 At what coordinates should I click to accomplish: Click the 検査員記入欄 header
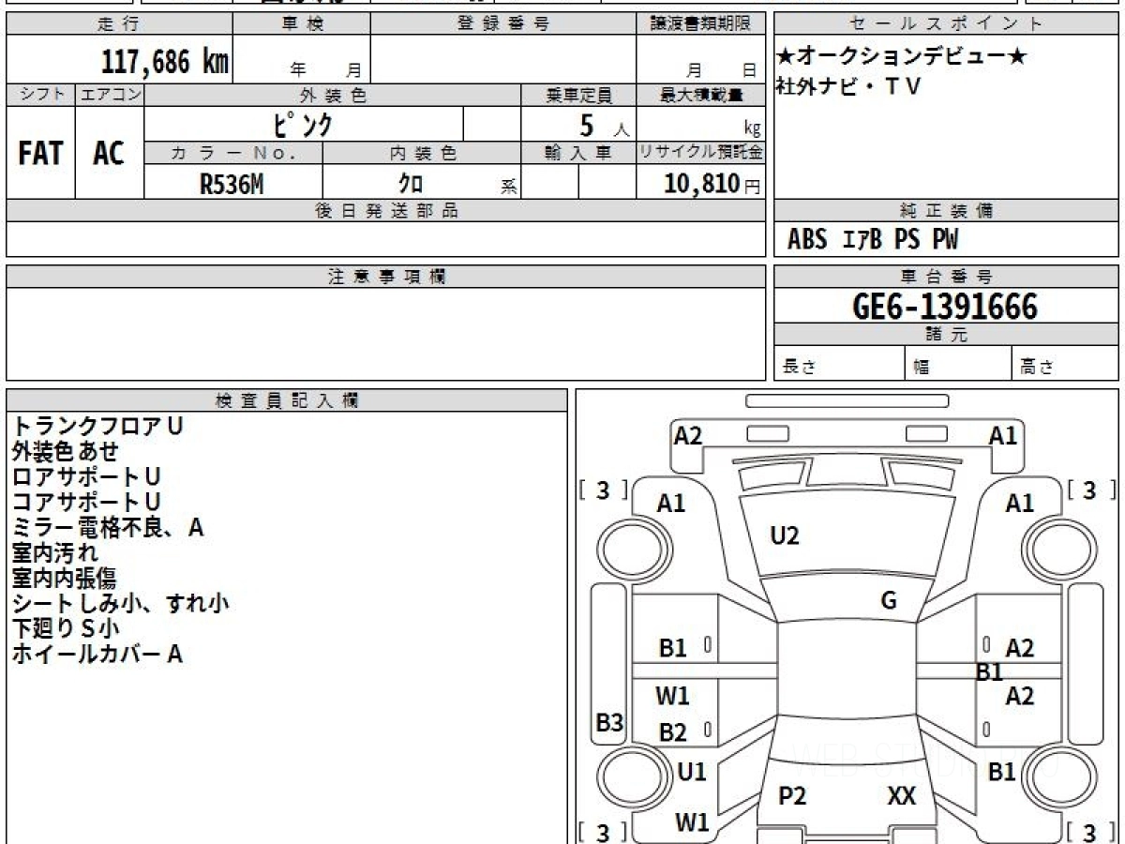287,400
